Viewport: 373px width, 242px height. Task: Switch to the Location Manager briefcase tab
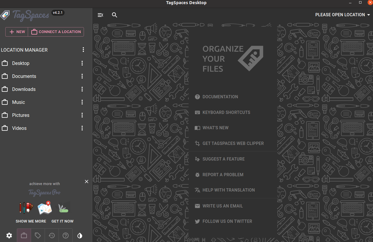pyautogui.click(x=24, y=236)
